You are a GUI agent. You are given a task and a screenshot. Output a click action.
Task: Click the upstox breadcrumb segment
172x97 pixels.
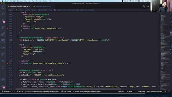11,10
